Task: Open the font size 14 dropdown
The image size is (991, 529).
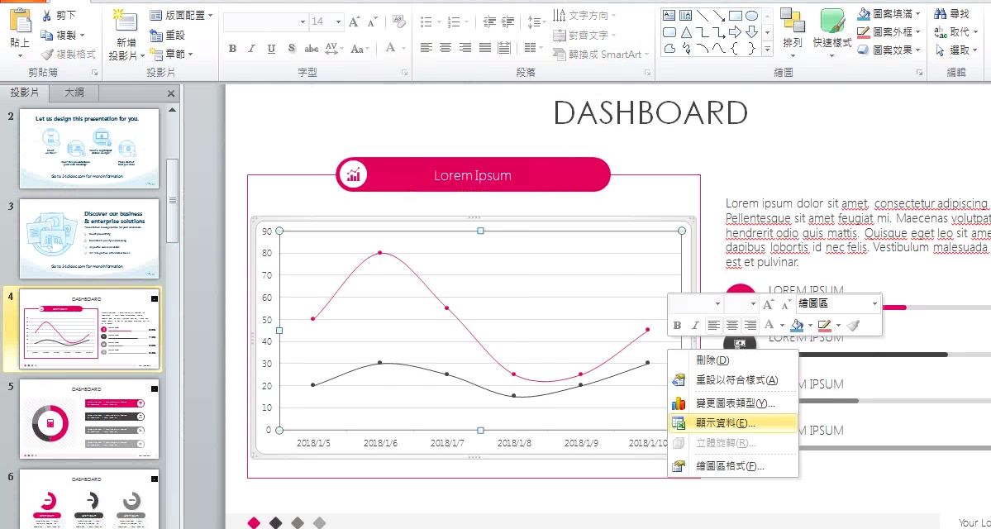Action: [338, 22]
